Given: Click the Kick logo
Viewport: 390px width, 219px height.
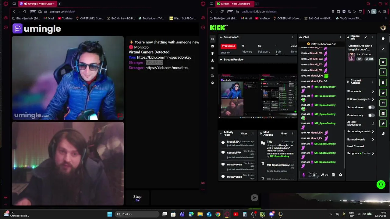Looking at the screenshot, I should (219, 28).
